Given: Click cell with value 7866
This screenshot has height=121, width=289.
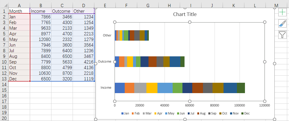Looking at the screenshot, I should (40, 17).
